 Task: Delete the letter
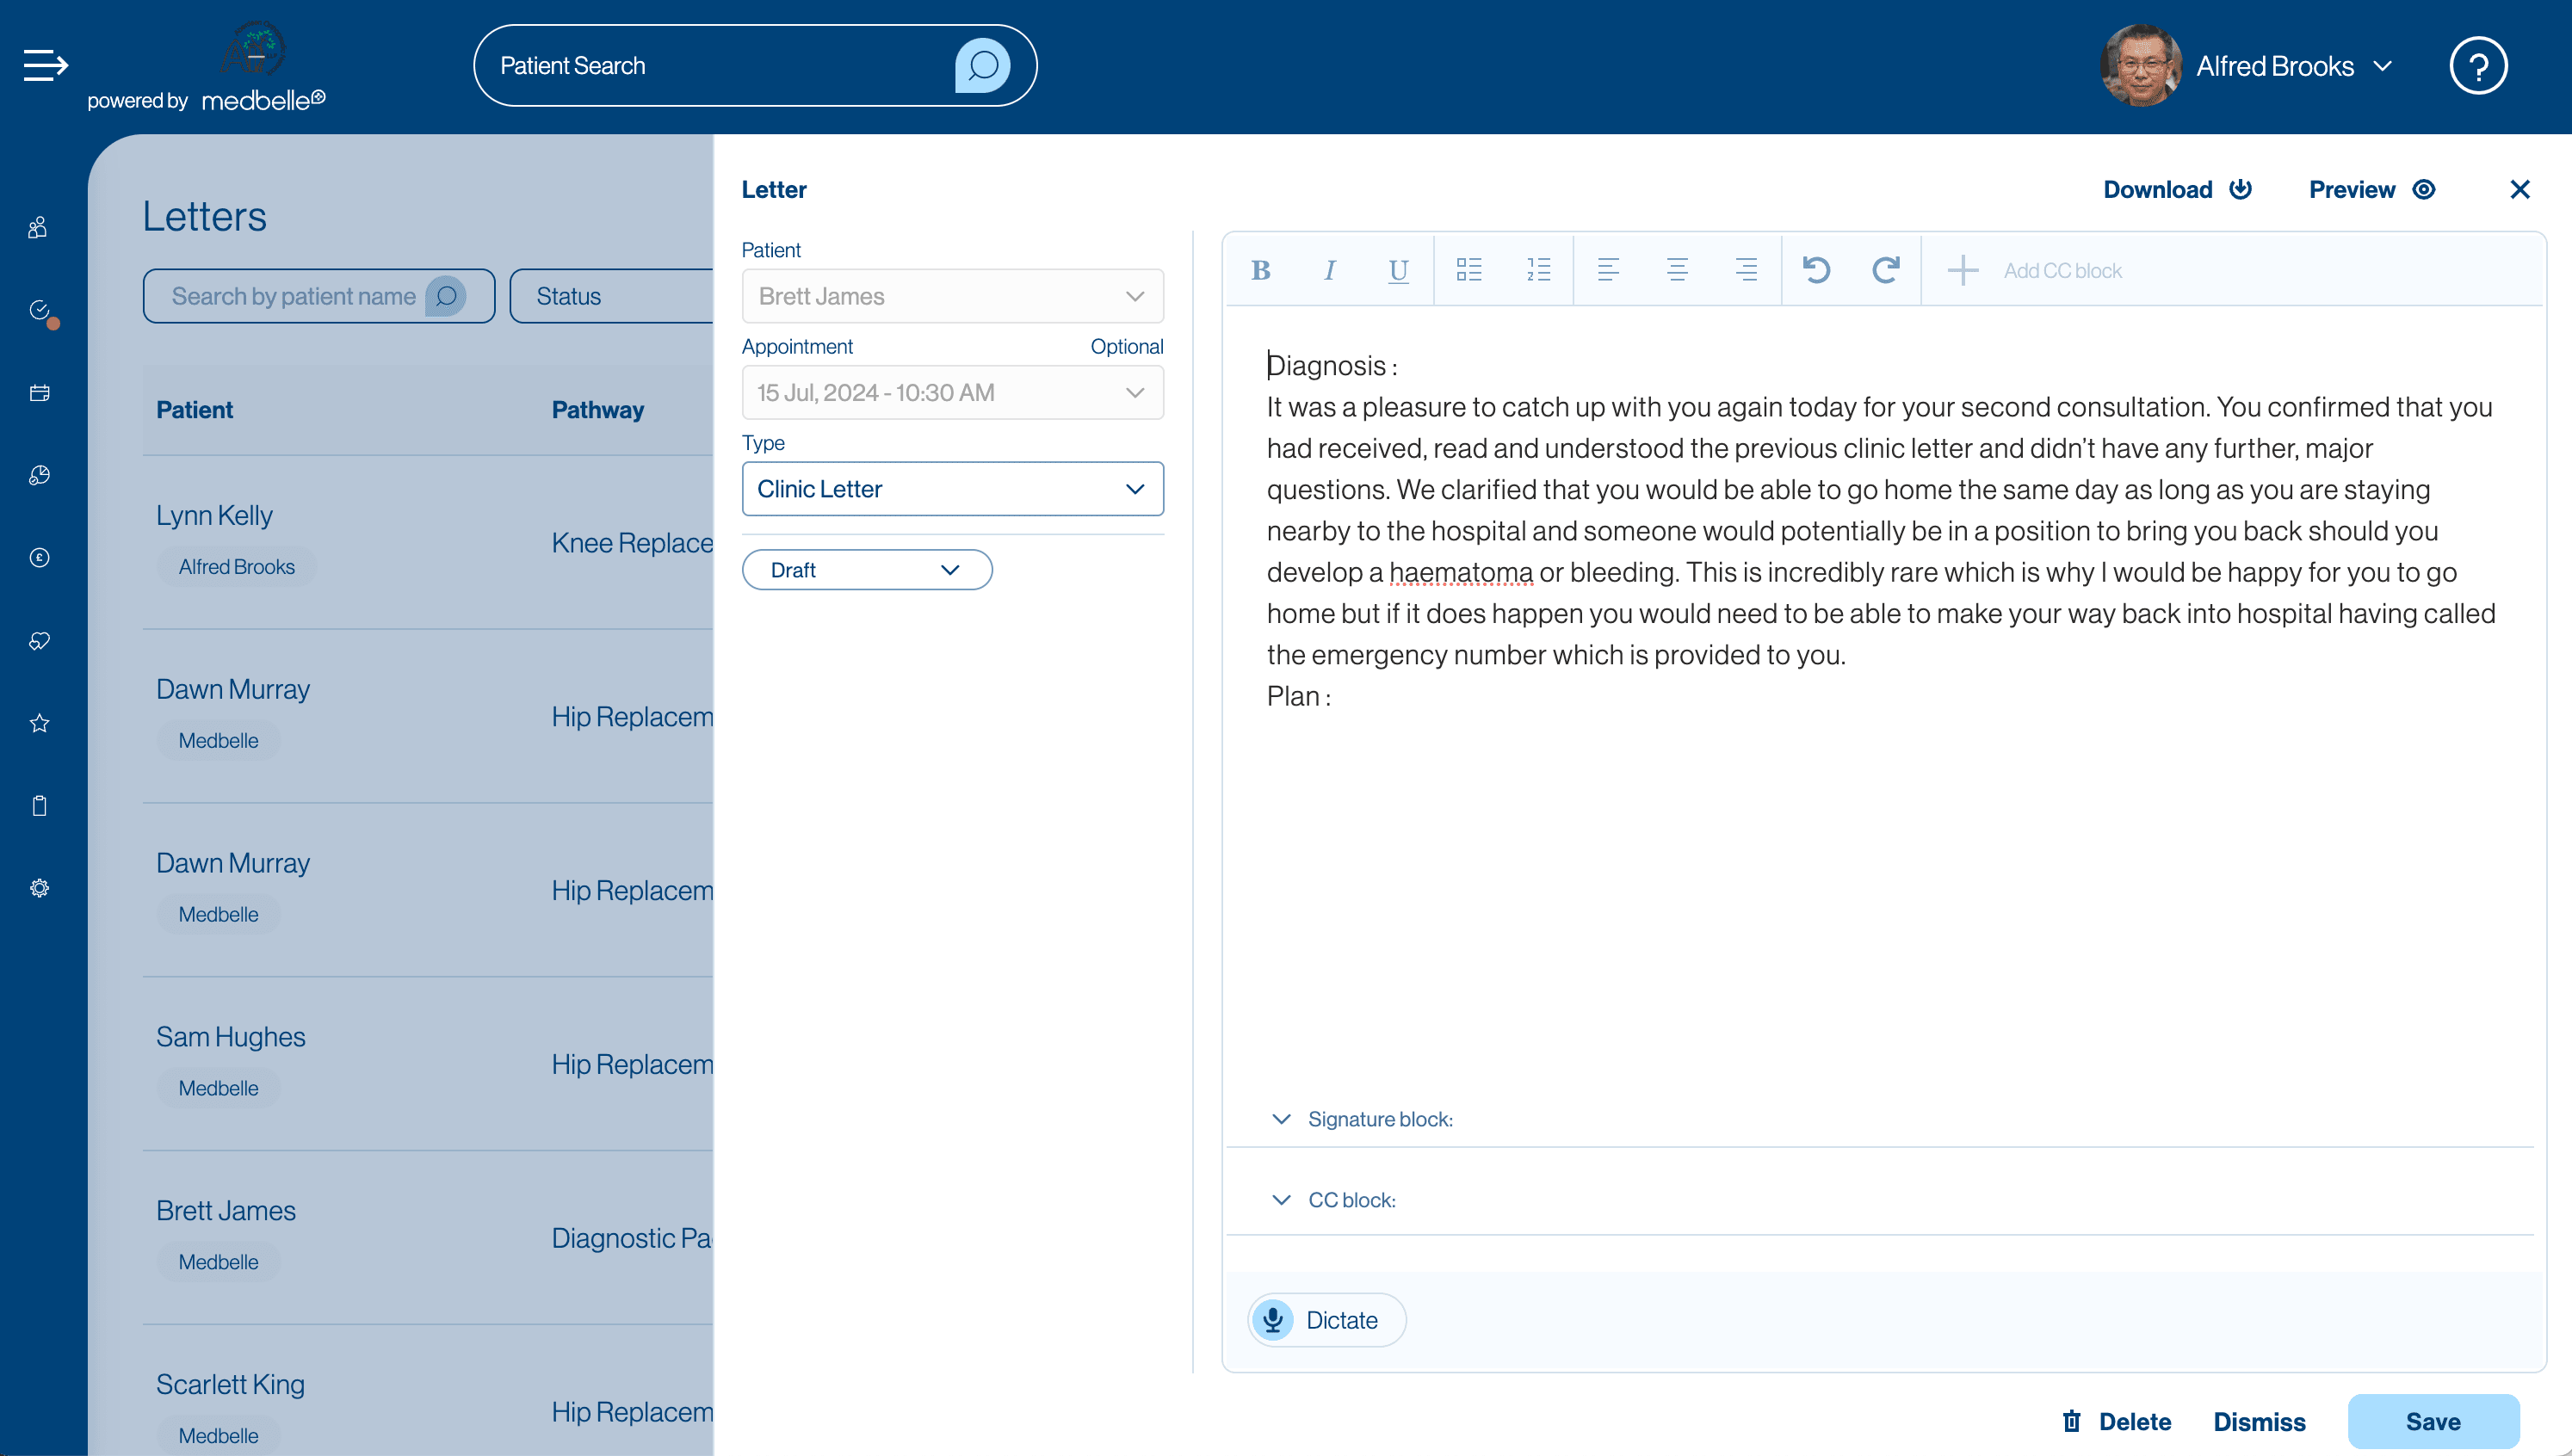(x=2116, y=1421)
